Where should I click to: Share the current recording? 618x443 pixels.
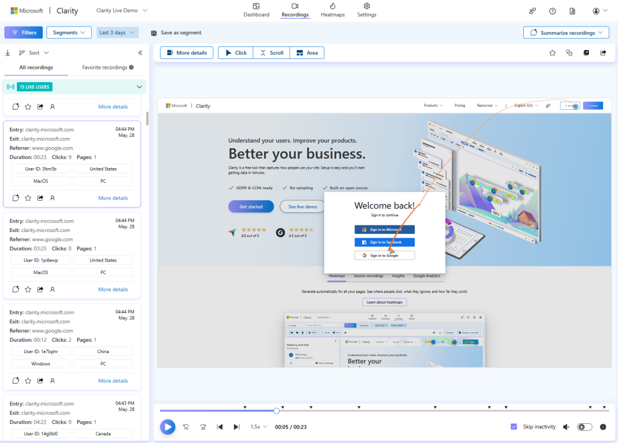coord(603,53)
